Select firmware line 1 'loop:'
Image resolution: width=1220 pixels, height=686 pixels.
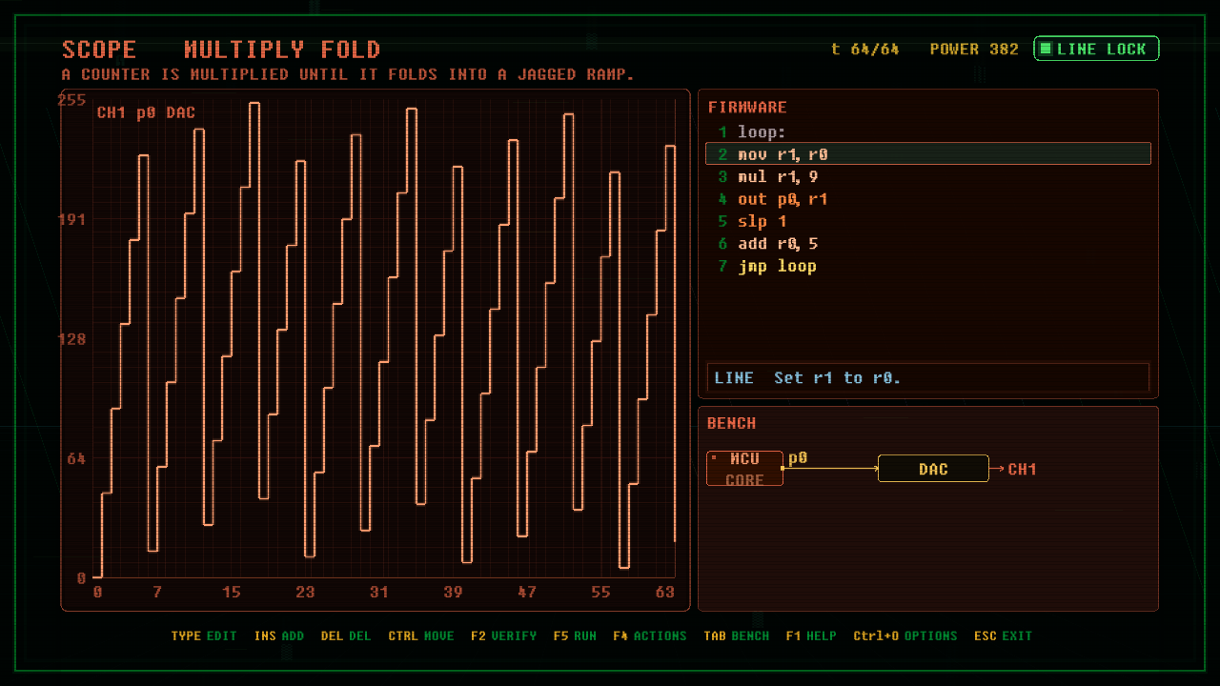point(928,131)
